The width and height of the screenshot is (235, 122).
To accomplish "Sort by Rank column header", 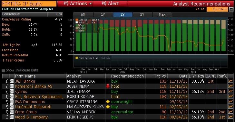I will (222, 76).
